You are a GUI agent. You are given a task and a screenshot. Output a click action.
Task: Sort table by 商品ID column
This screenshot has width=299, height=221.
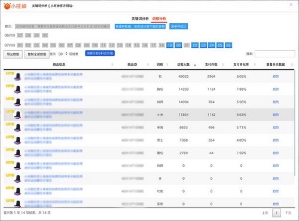pyautogui.click(x=132, y=65)
